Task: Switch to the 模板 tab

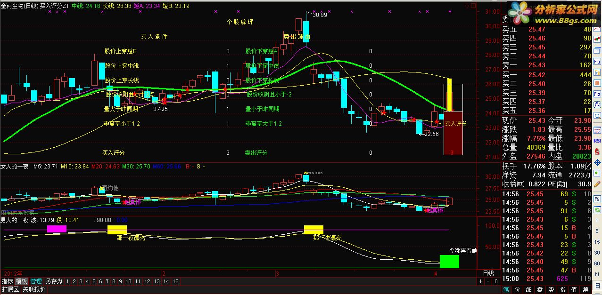Action: (x=22, y=281)
